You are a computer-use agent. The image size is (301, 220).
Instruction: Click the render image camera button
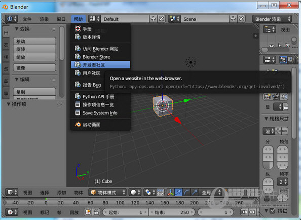267,96
